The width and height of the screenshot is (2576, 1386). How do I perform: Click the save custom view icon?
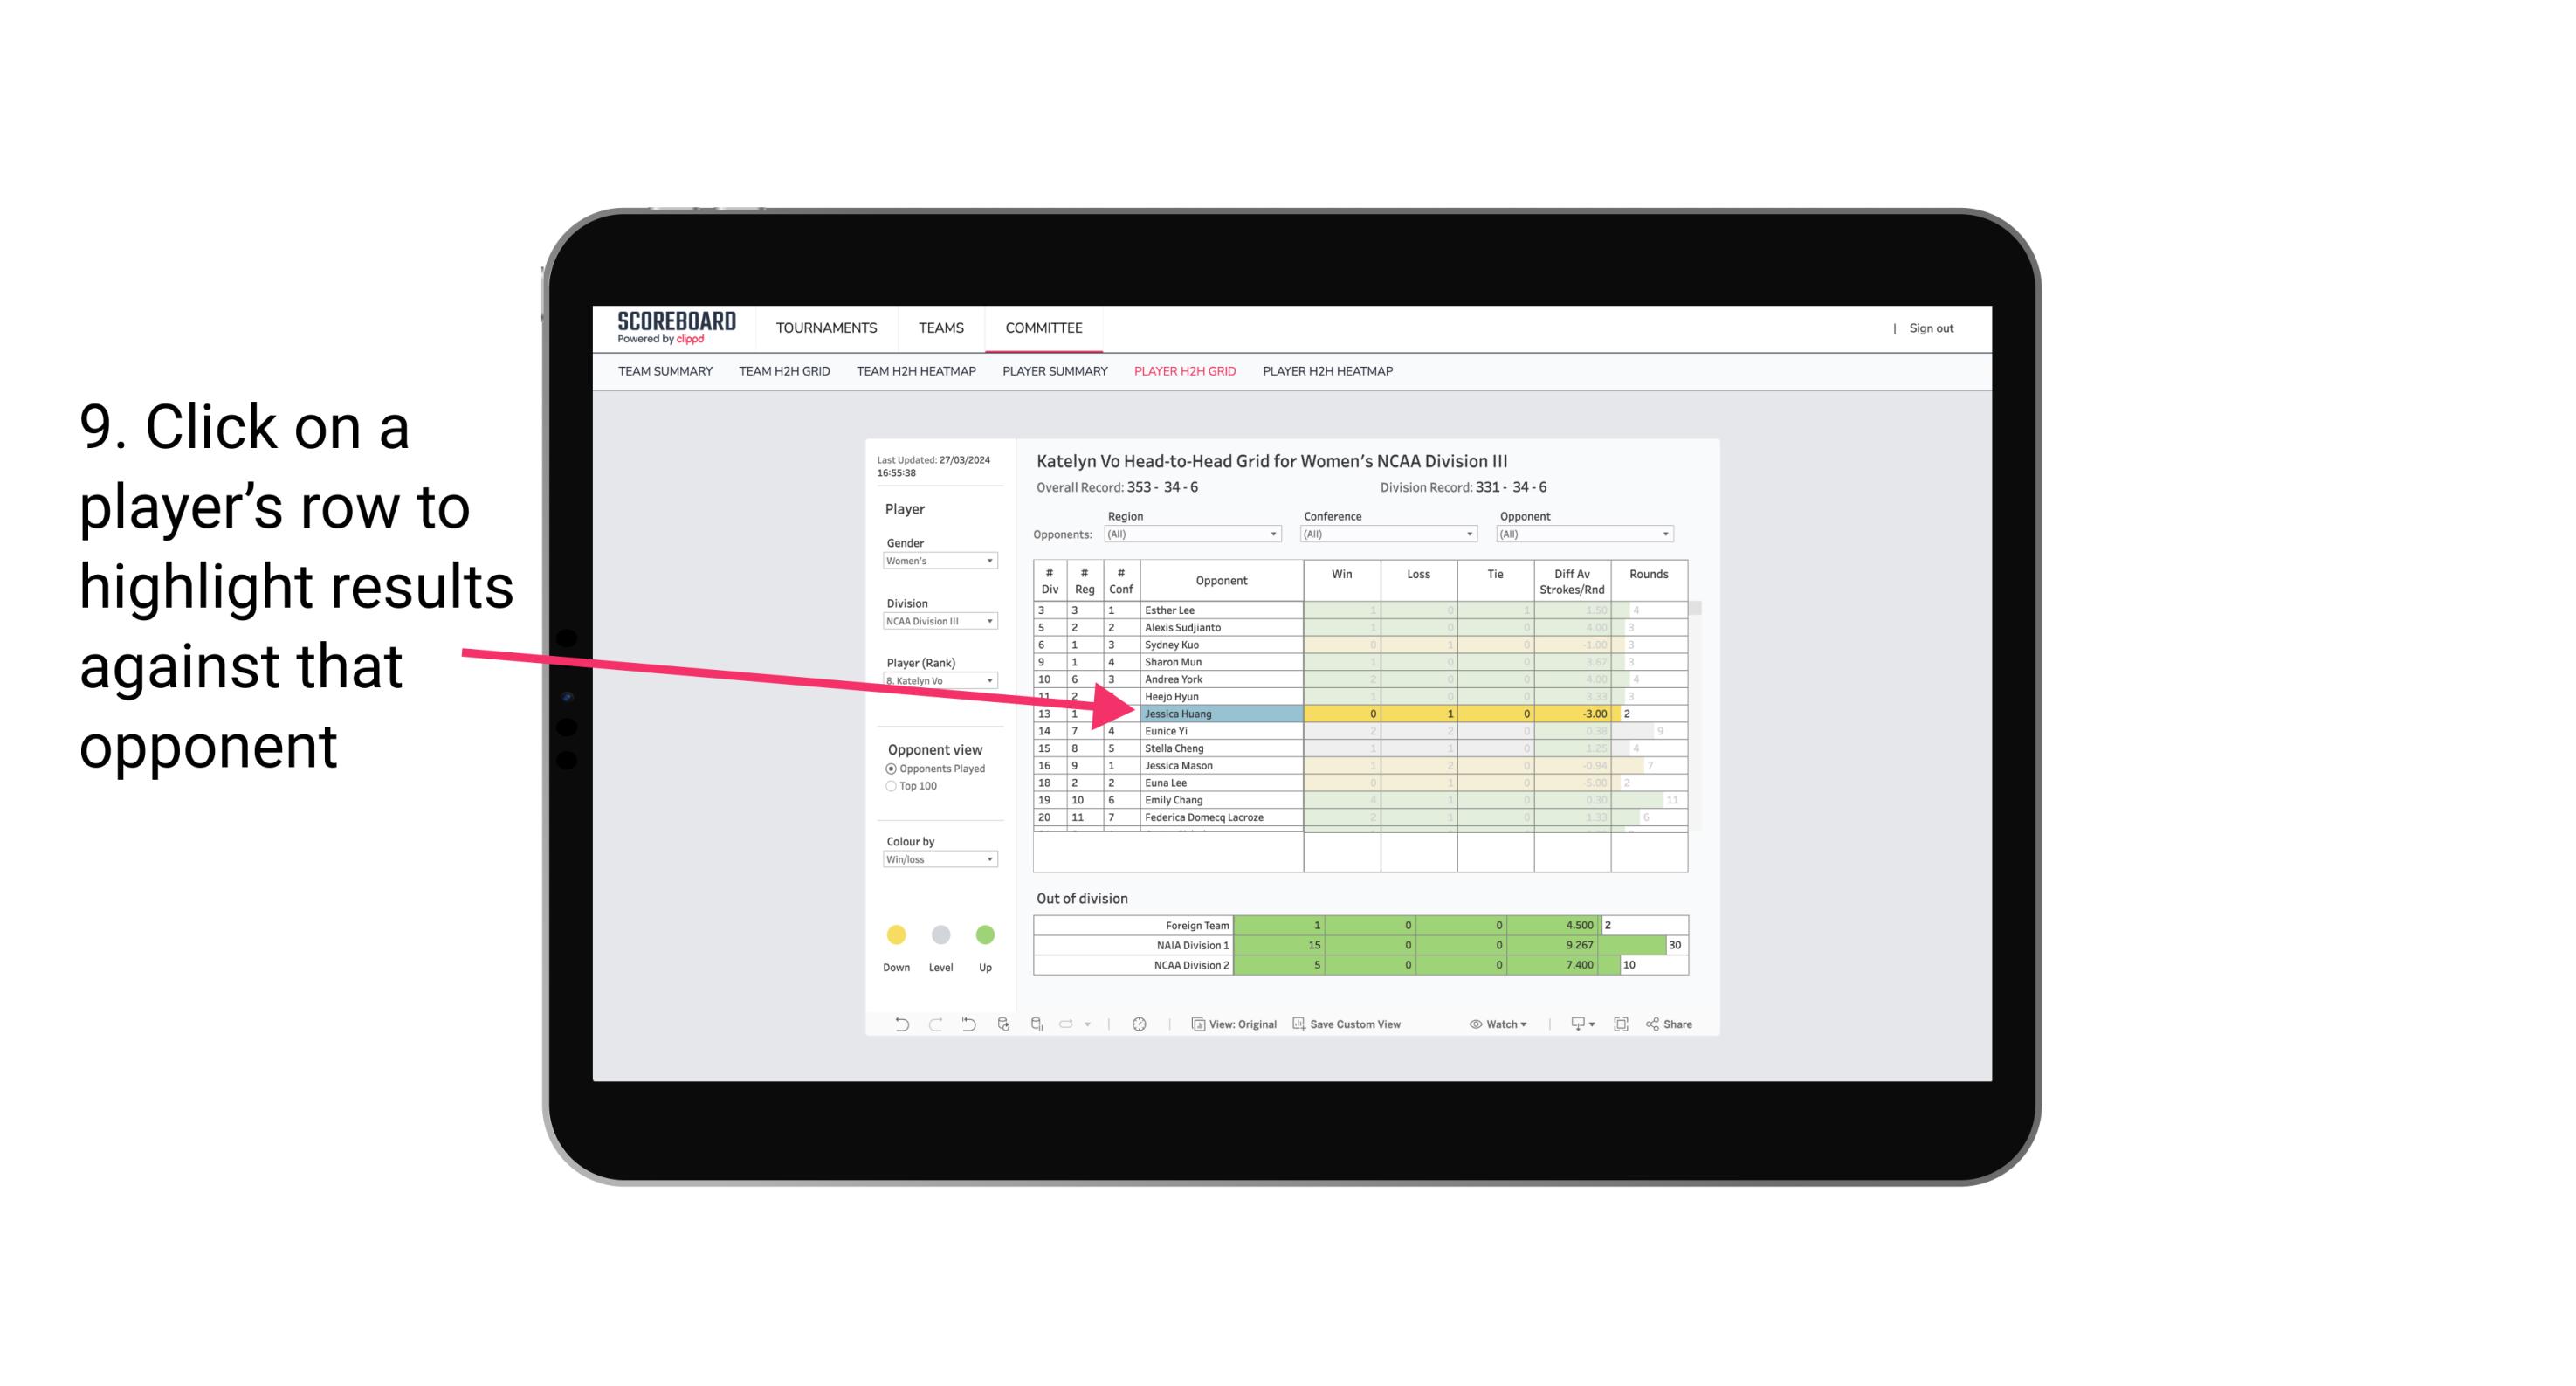click(x=1298, y=1026)
